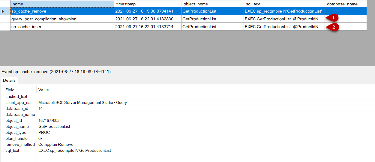This screenshot has height=162, width=375.
Task: Click the 'timestamp' column header
Action: pyautogui.click(x=148, y=4)
